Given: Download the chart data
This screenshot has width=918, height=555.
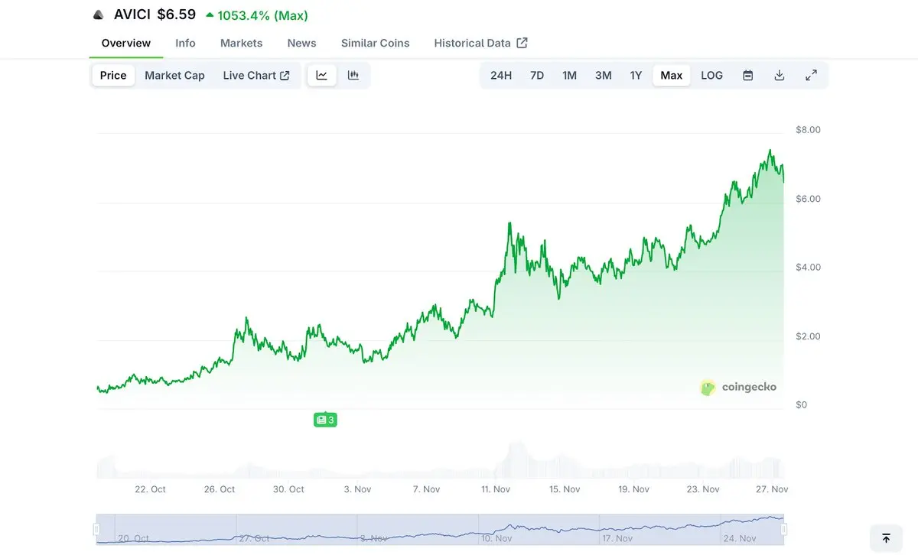Looking at the screenshot, I should (x=780, y=75).
